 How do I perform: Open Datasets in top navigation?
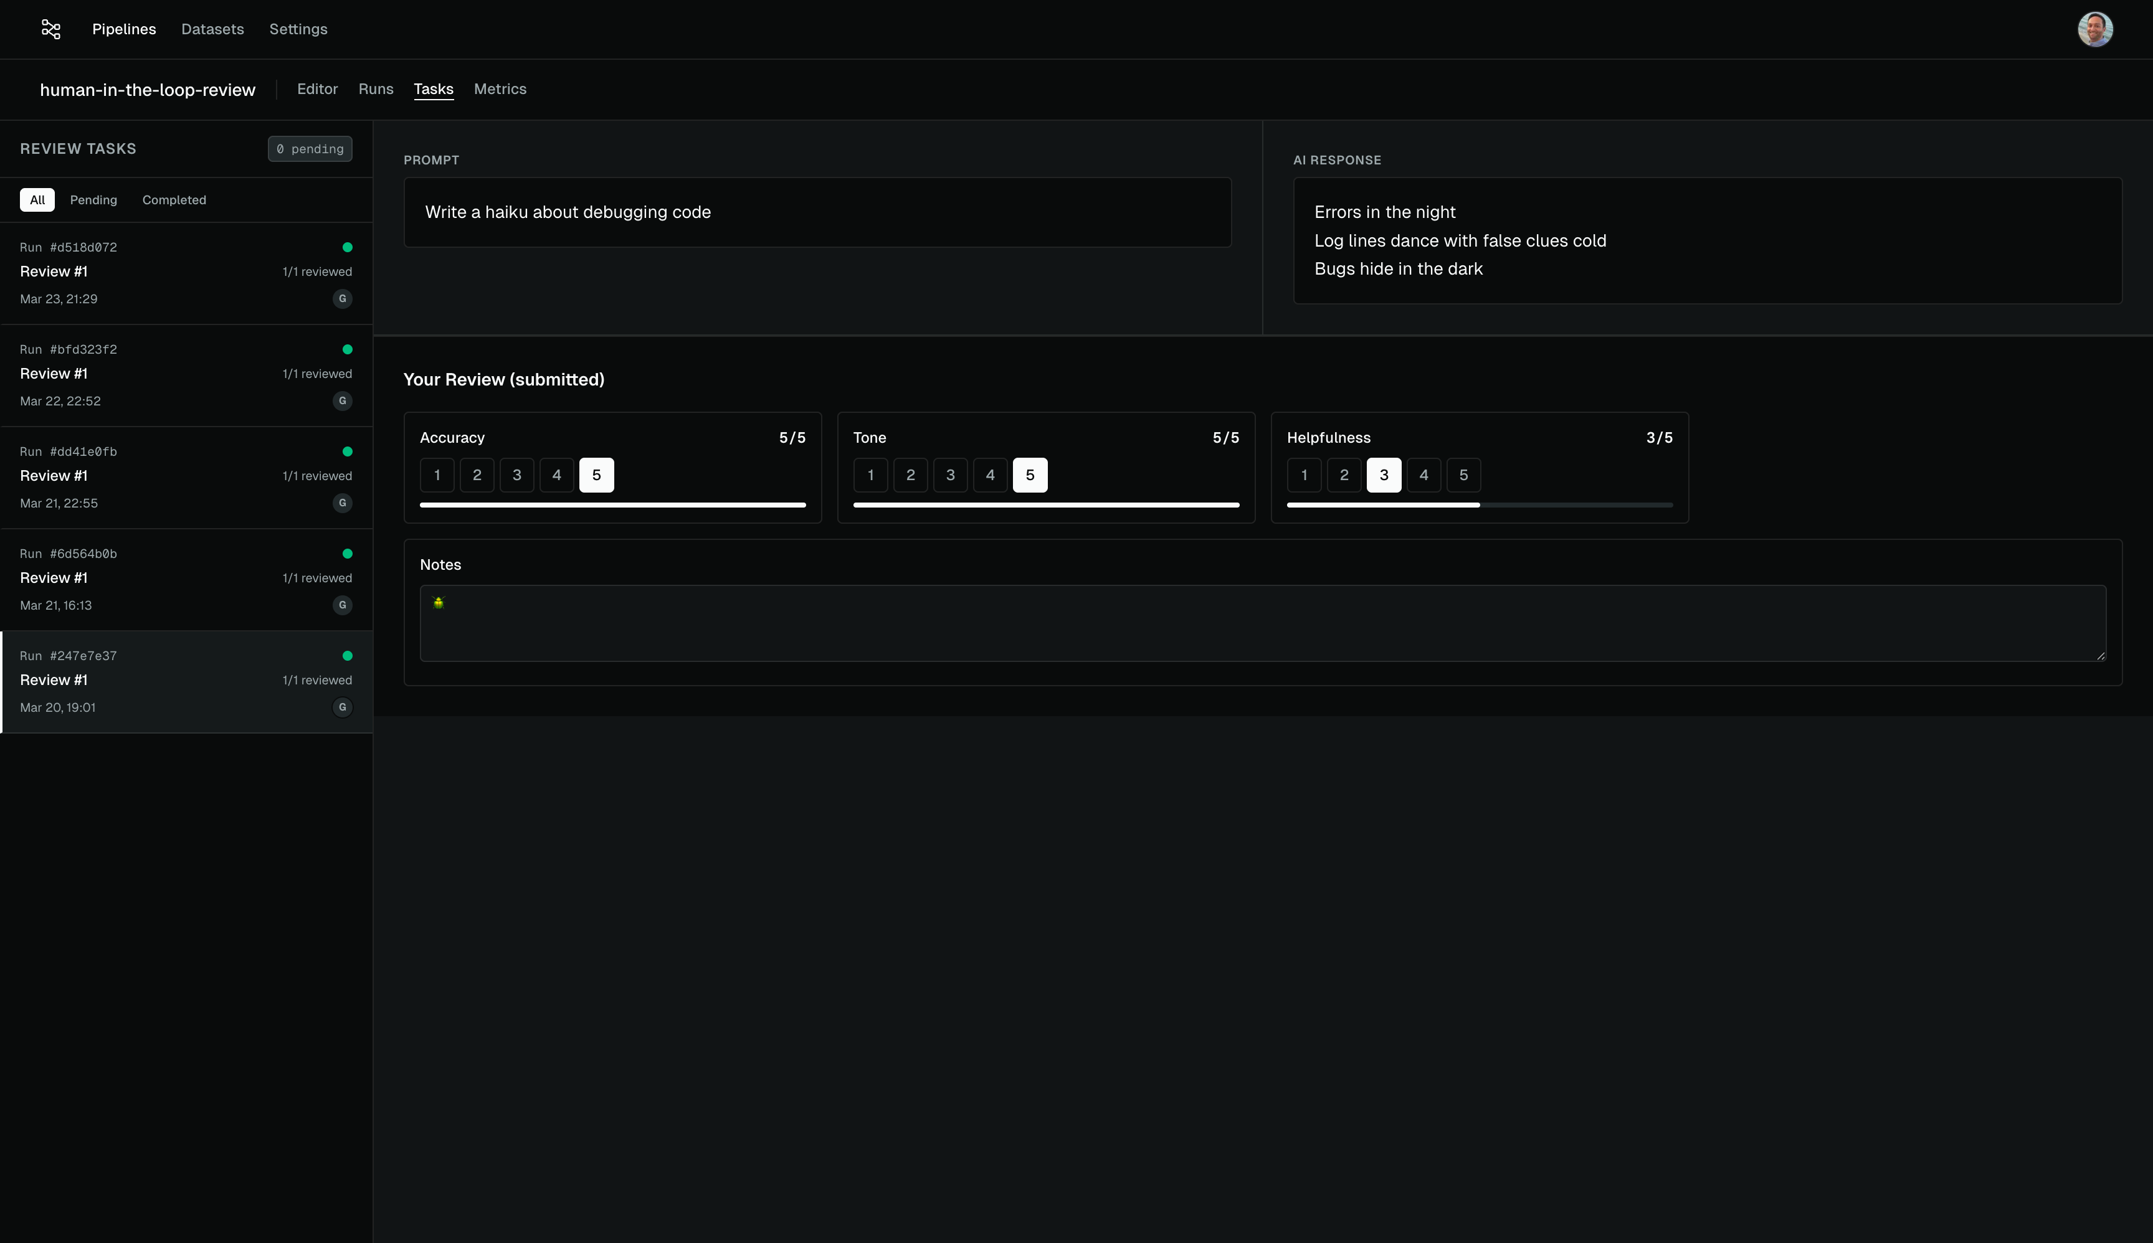[x=212, y=29]
